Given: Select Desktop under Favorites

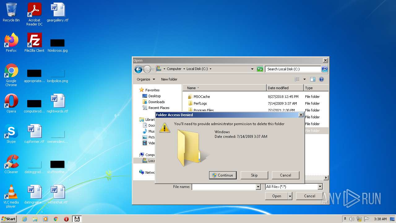Looking at the screenshot, I should click(x=151, y=96).
